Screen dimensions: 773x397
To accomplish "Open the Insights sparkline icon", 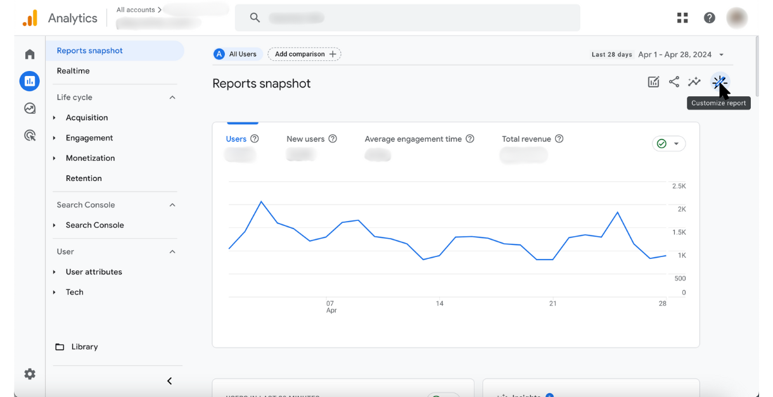I will pyautogui.click(x=694, y=82).
